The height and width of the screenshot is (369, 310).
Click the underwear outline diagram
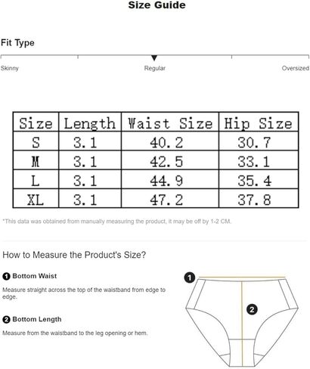[x=242, y=321]
